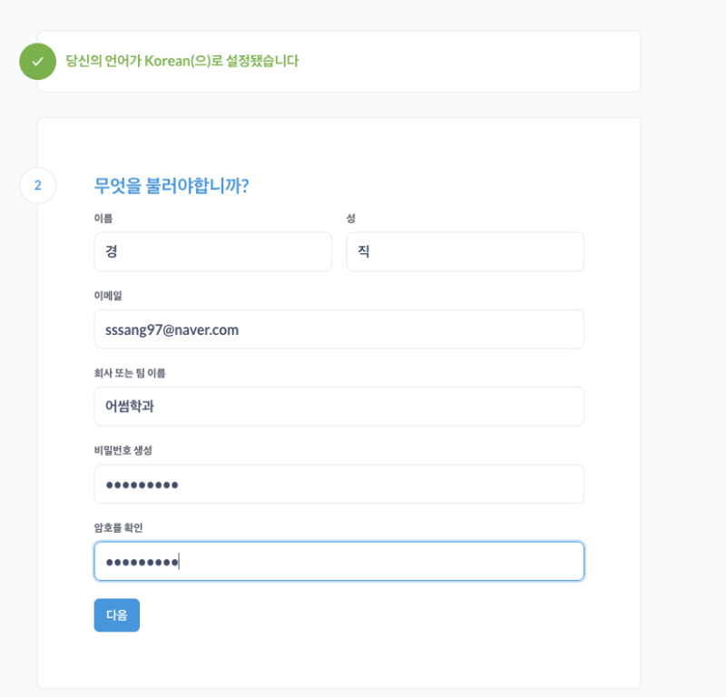
Task: Click the last name field containing 직
Action: pyautogui.click(x=466, y=252)
